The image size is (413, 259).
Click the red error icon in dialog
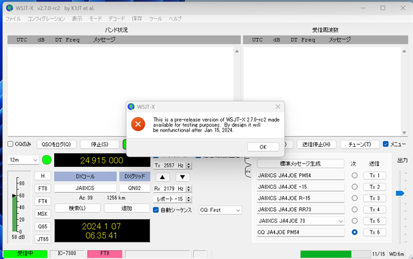138,124
